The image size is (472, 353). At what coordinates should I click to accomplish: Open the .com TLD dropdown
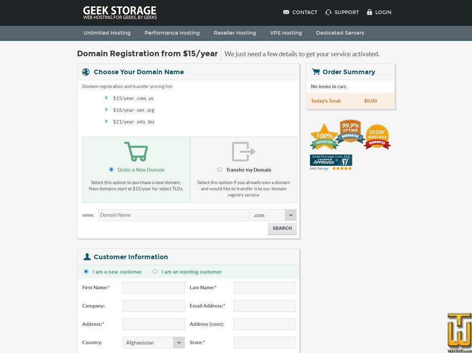coord(273,215)
